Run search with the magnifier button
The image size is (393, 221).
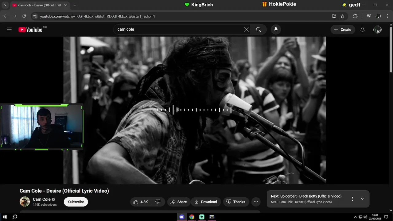click(259, 29)
